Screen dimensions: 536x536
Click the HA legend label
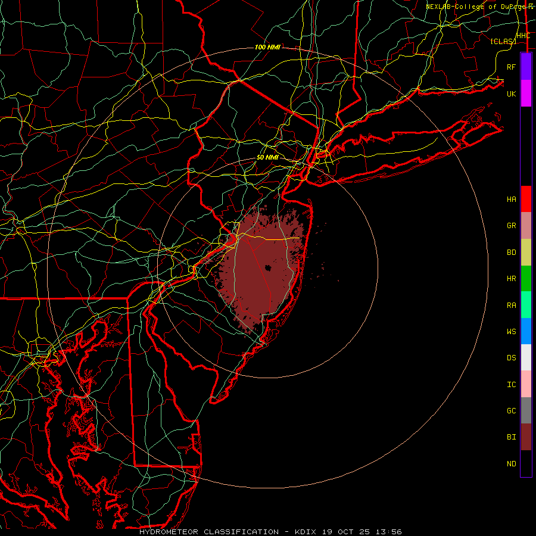[512, 200]
